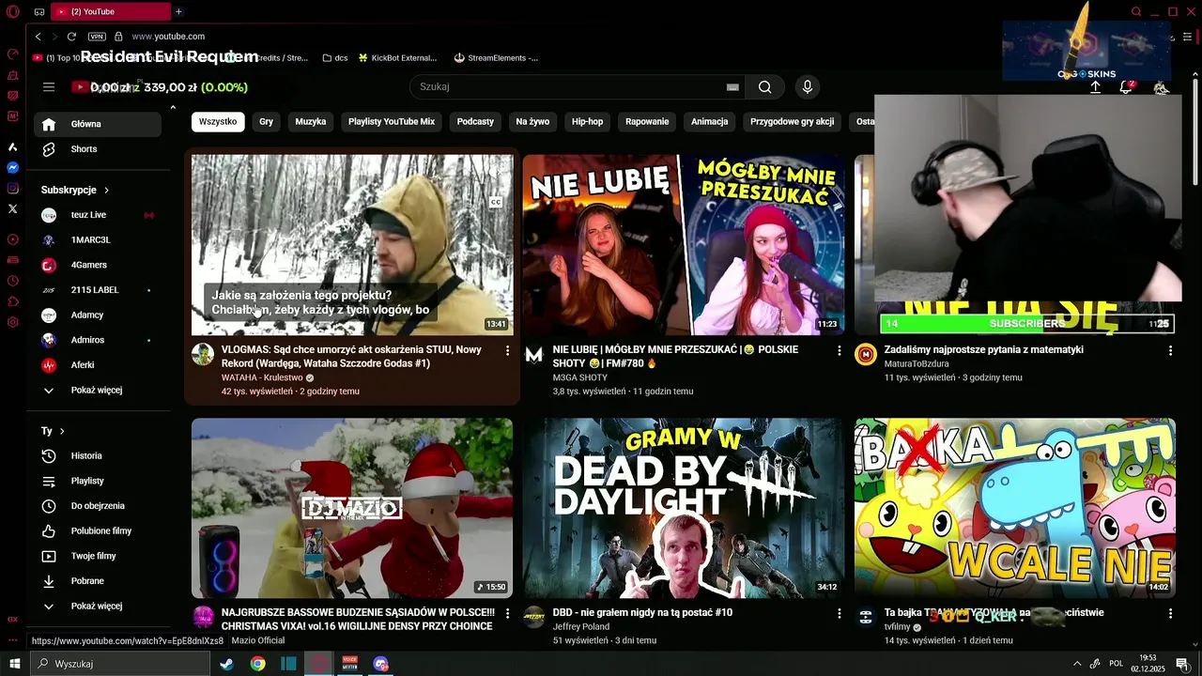
Task: Expand subscriptions with Pokaż więcej
Action: click(98, 391)
